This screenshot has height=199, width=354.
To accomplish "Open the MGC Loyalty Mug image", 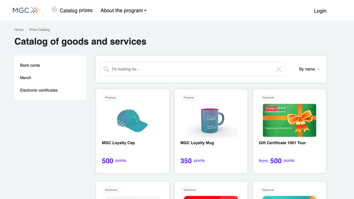I will [x=211, y=120].
